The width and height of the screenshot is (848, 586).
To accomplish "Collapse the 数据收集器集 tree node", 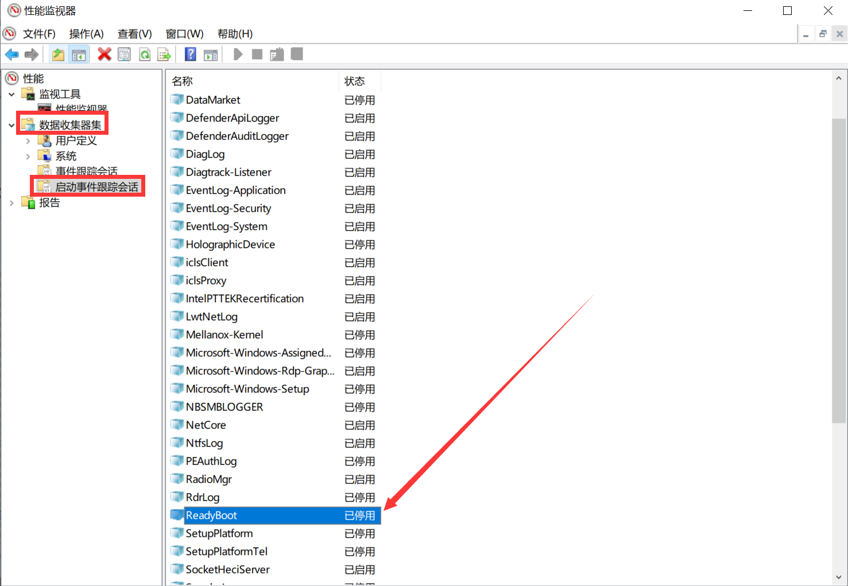I will (x=11, y=125).
